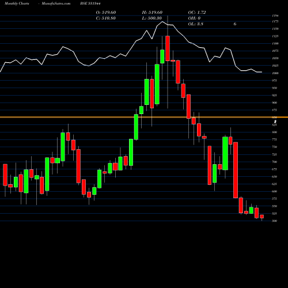Click the 550 price axis label
This screenshot has width=288, height=288.
pyautogui.click(x=275, y=206)
